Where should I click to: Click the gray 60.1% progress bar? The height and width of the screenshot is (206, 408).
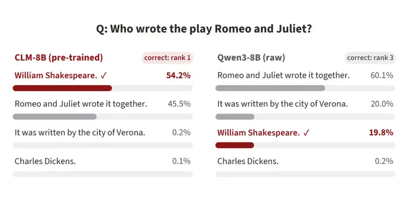tap(270, 88)
